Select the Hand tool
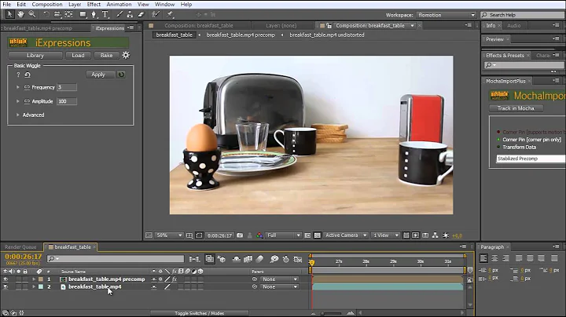The height and width of the screenshot is (317, 566). (x=21, y=14)
